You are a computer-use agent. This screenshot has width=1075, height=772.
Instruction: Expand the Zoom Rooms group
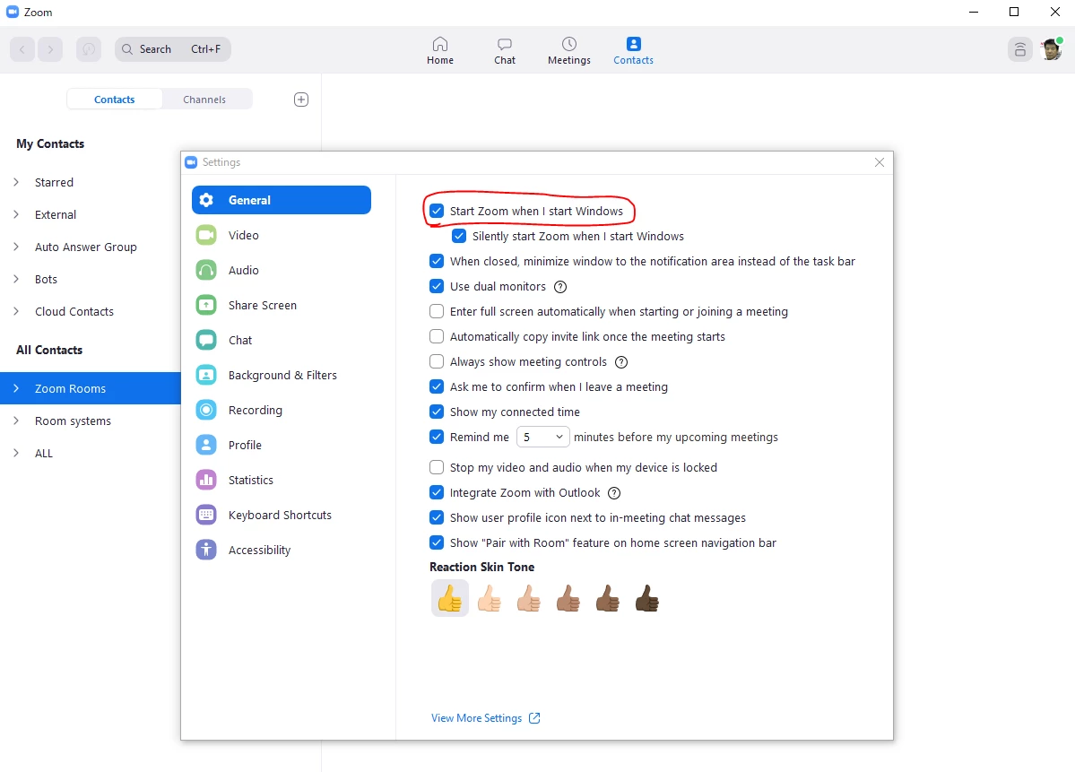pyautogui.click(x=16, y=388)
